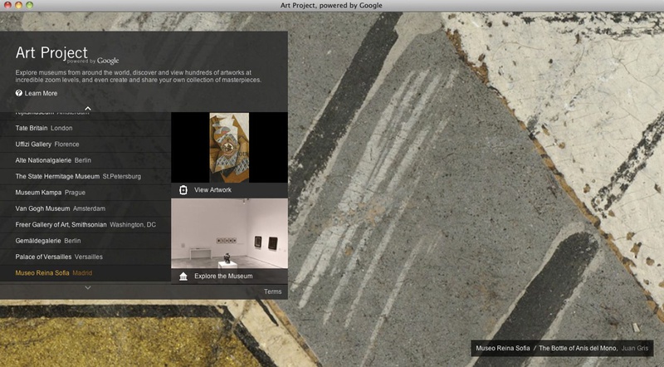
Task: Maximize the window with the green button
Action: (30, 5)
